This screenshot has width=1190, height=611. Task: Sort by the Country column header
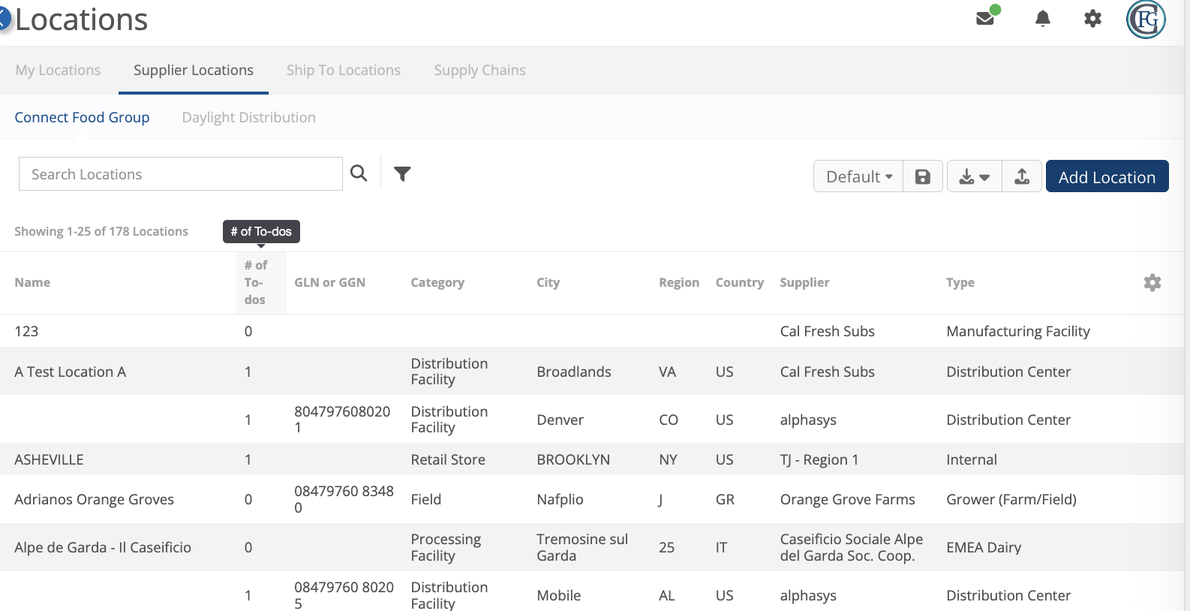click(740, 282)
